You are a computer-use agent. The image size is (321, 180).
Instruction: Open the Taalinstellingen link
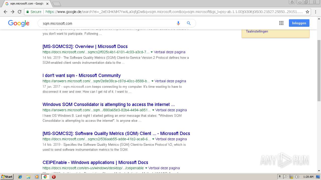point(257,31)
